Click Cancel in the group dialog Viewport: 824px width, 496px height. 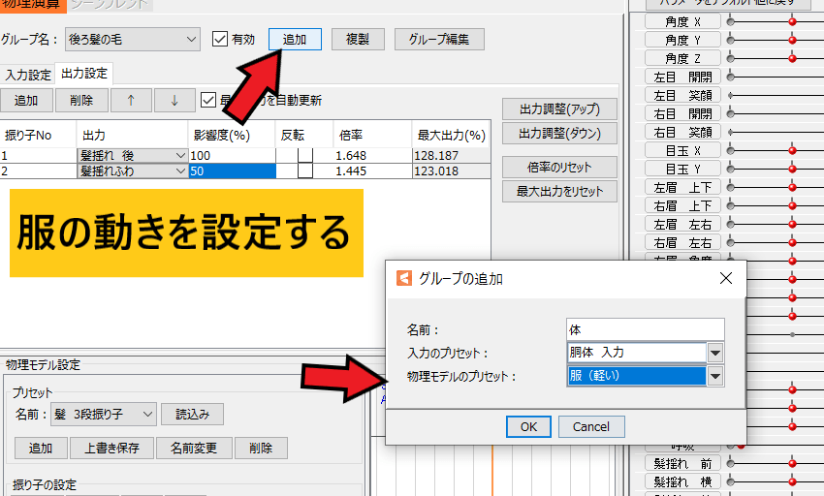590,427
